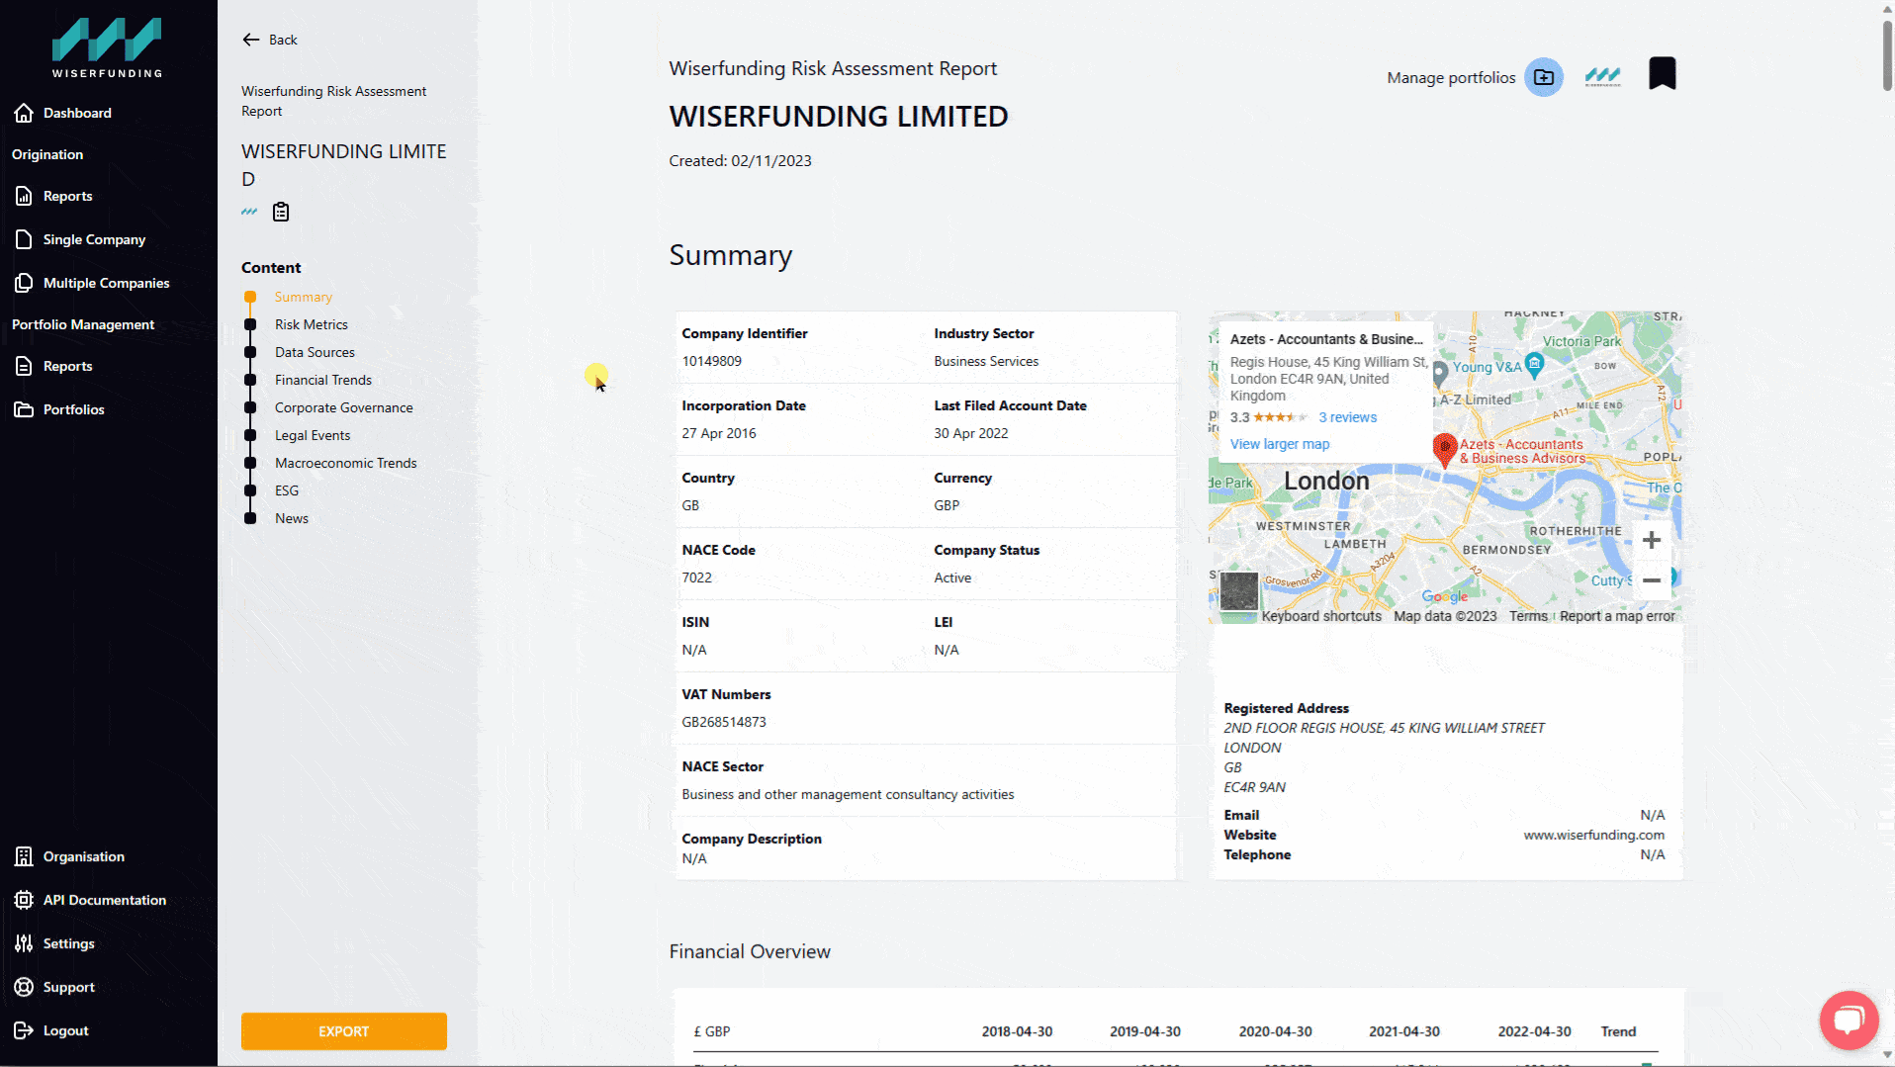The height and width of the screenshot is (1067, 1895).
Task: Click the Logout arrow icon
Action: coord(24,1030)
